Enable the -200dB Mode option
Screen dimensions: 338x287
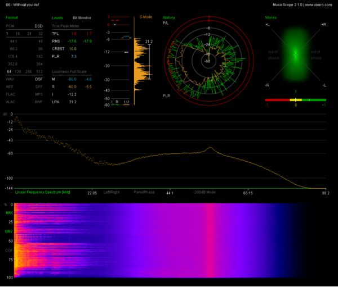coord(204,192)
